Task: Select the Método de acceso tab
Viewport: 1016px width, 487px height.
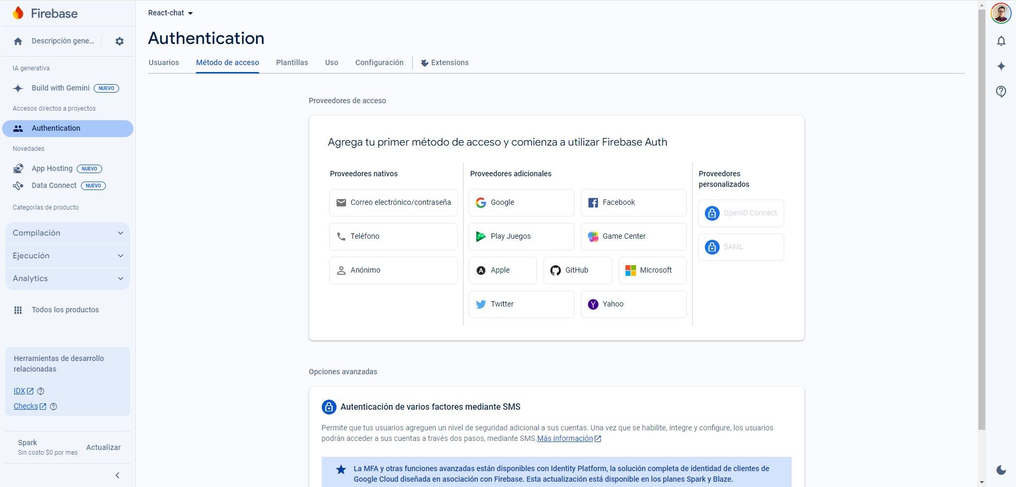Action: [228, 62]
